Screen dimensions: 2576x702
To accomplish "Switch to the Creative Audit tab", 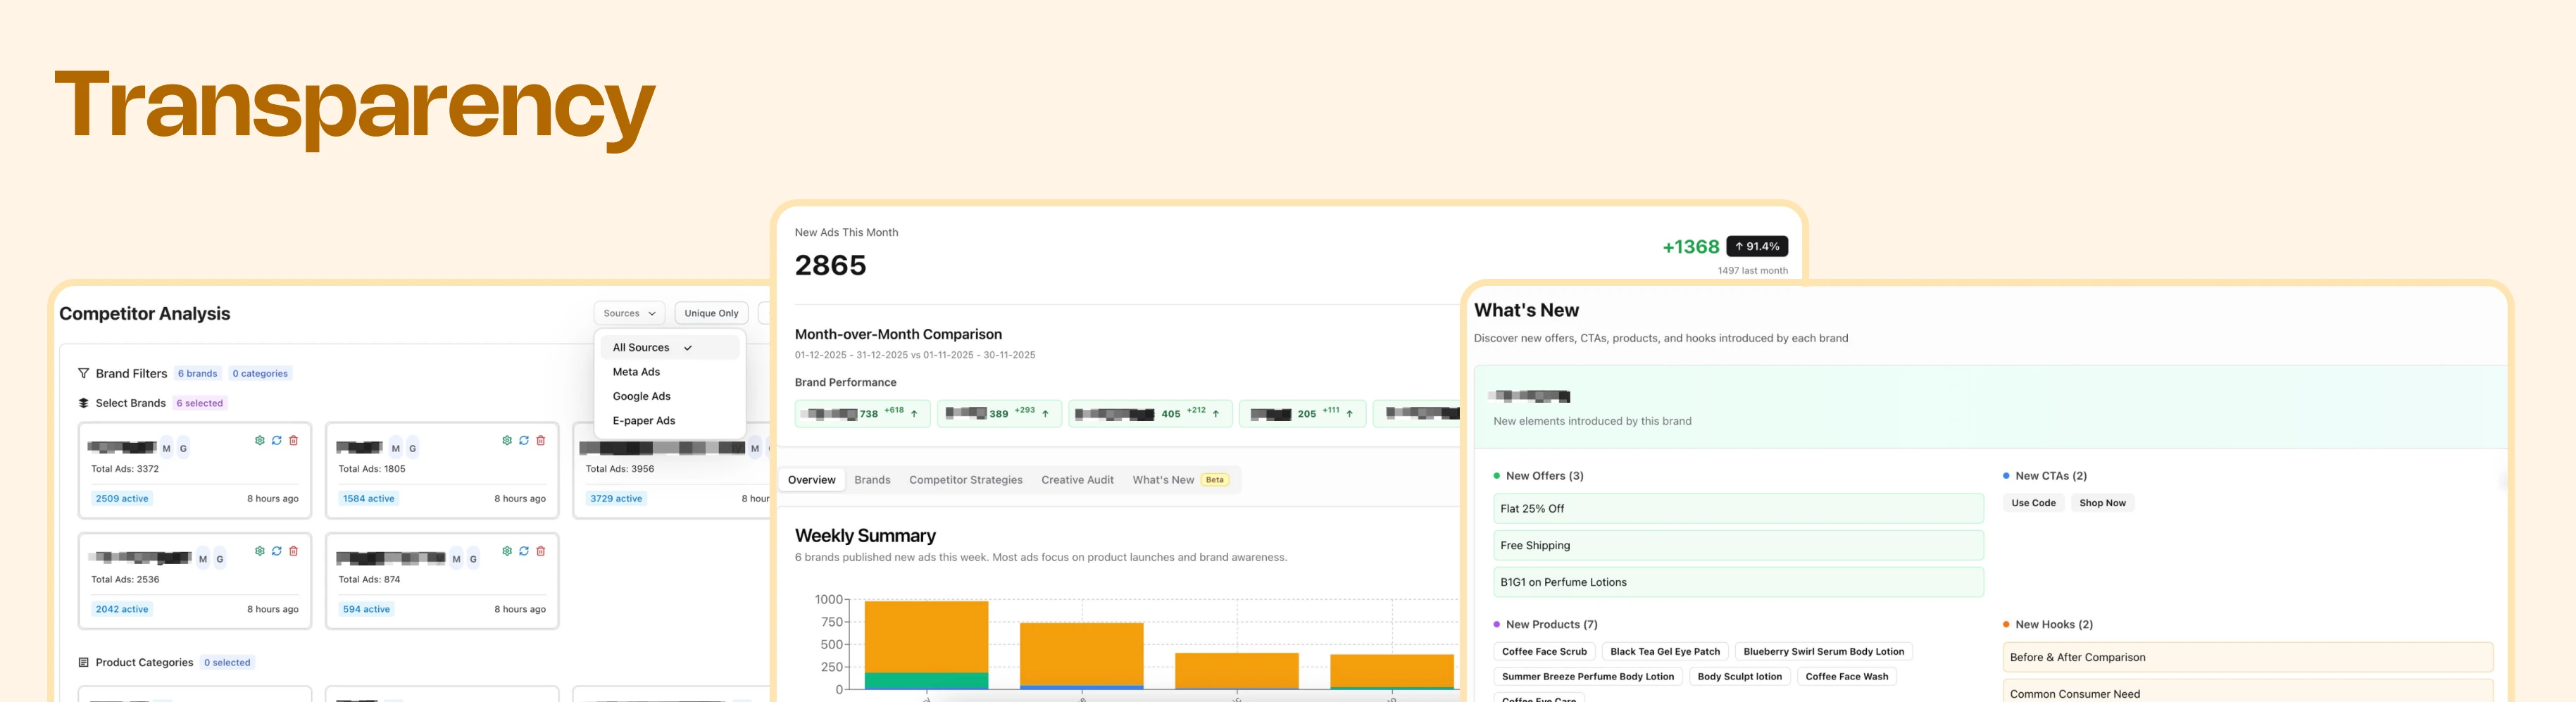I will (1077, 479).
